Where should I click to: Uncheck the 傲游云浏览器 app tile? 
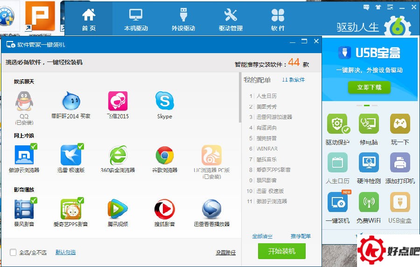(24, 155)
